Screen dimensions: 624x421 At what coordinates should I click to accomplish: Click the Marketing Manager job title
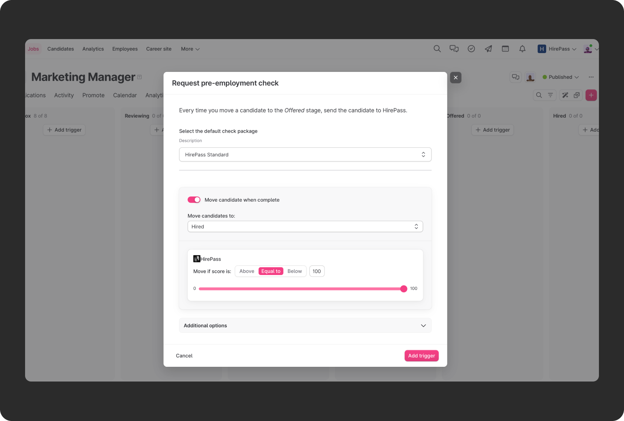coord(83,77)
